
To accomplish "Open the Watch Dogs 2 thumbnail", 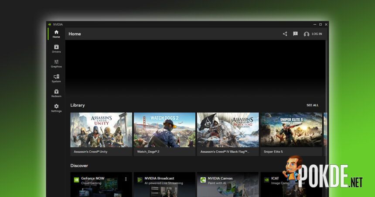I will click(x=164, y=130).
